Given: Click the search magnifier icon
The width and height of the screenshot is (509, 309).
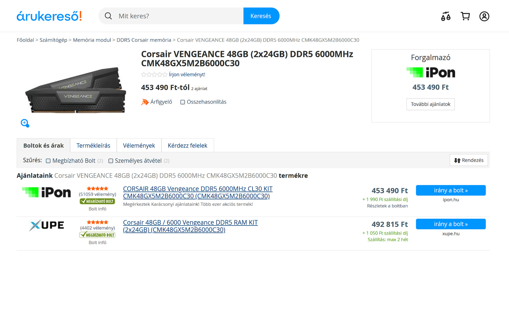Looking at the screenshot, I should [108, 16].
